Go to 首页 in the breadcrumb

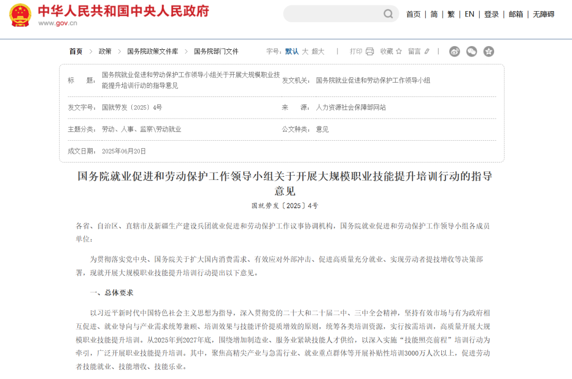(76, 51)
